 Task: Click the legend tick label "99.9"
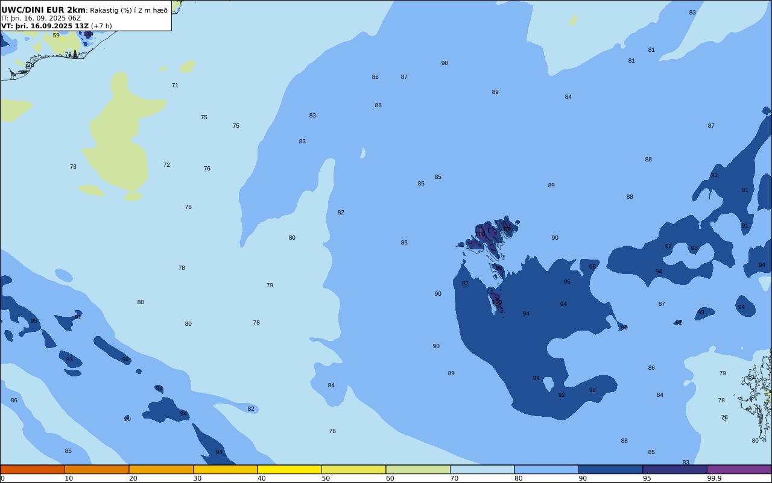point(715,478)
